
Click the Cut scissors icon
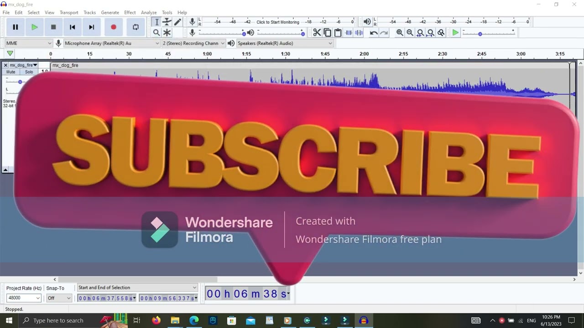[x=317, y=32]
